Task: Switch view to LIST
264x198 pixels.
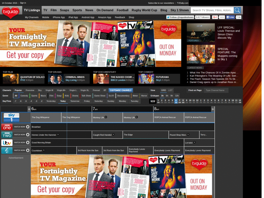Action: coord(170,90)
